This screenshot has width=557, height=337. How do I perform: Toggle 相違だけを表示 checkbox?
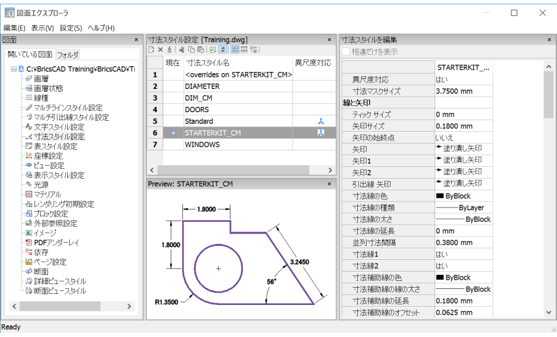(346, 52)
